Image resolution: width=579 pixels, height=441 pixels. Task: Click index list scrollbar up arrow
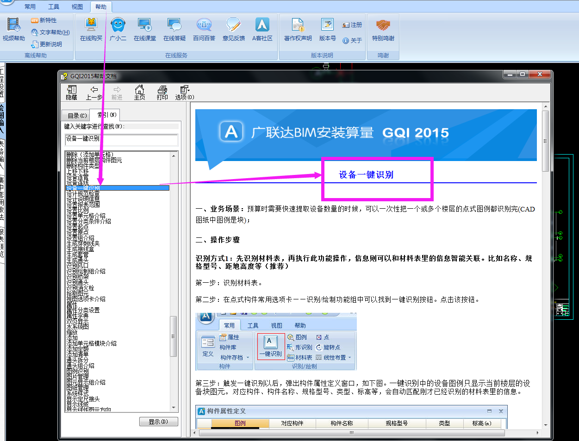pyautogui.click(x=174, y=155)
